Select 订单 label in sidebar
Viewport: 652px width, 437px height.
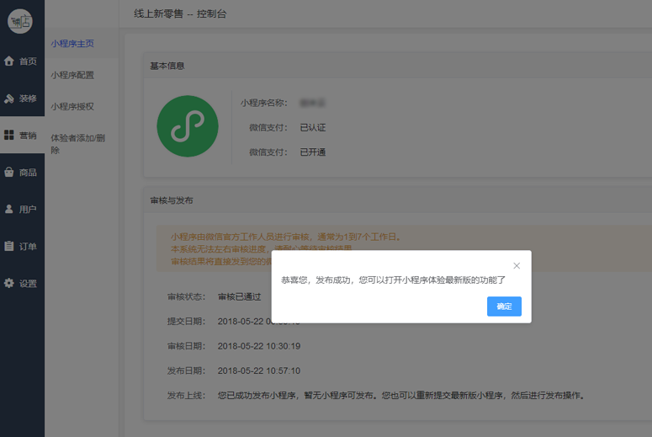(x=29, y=247)
